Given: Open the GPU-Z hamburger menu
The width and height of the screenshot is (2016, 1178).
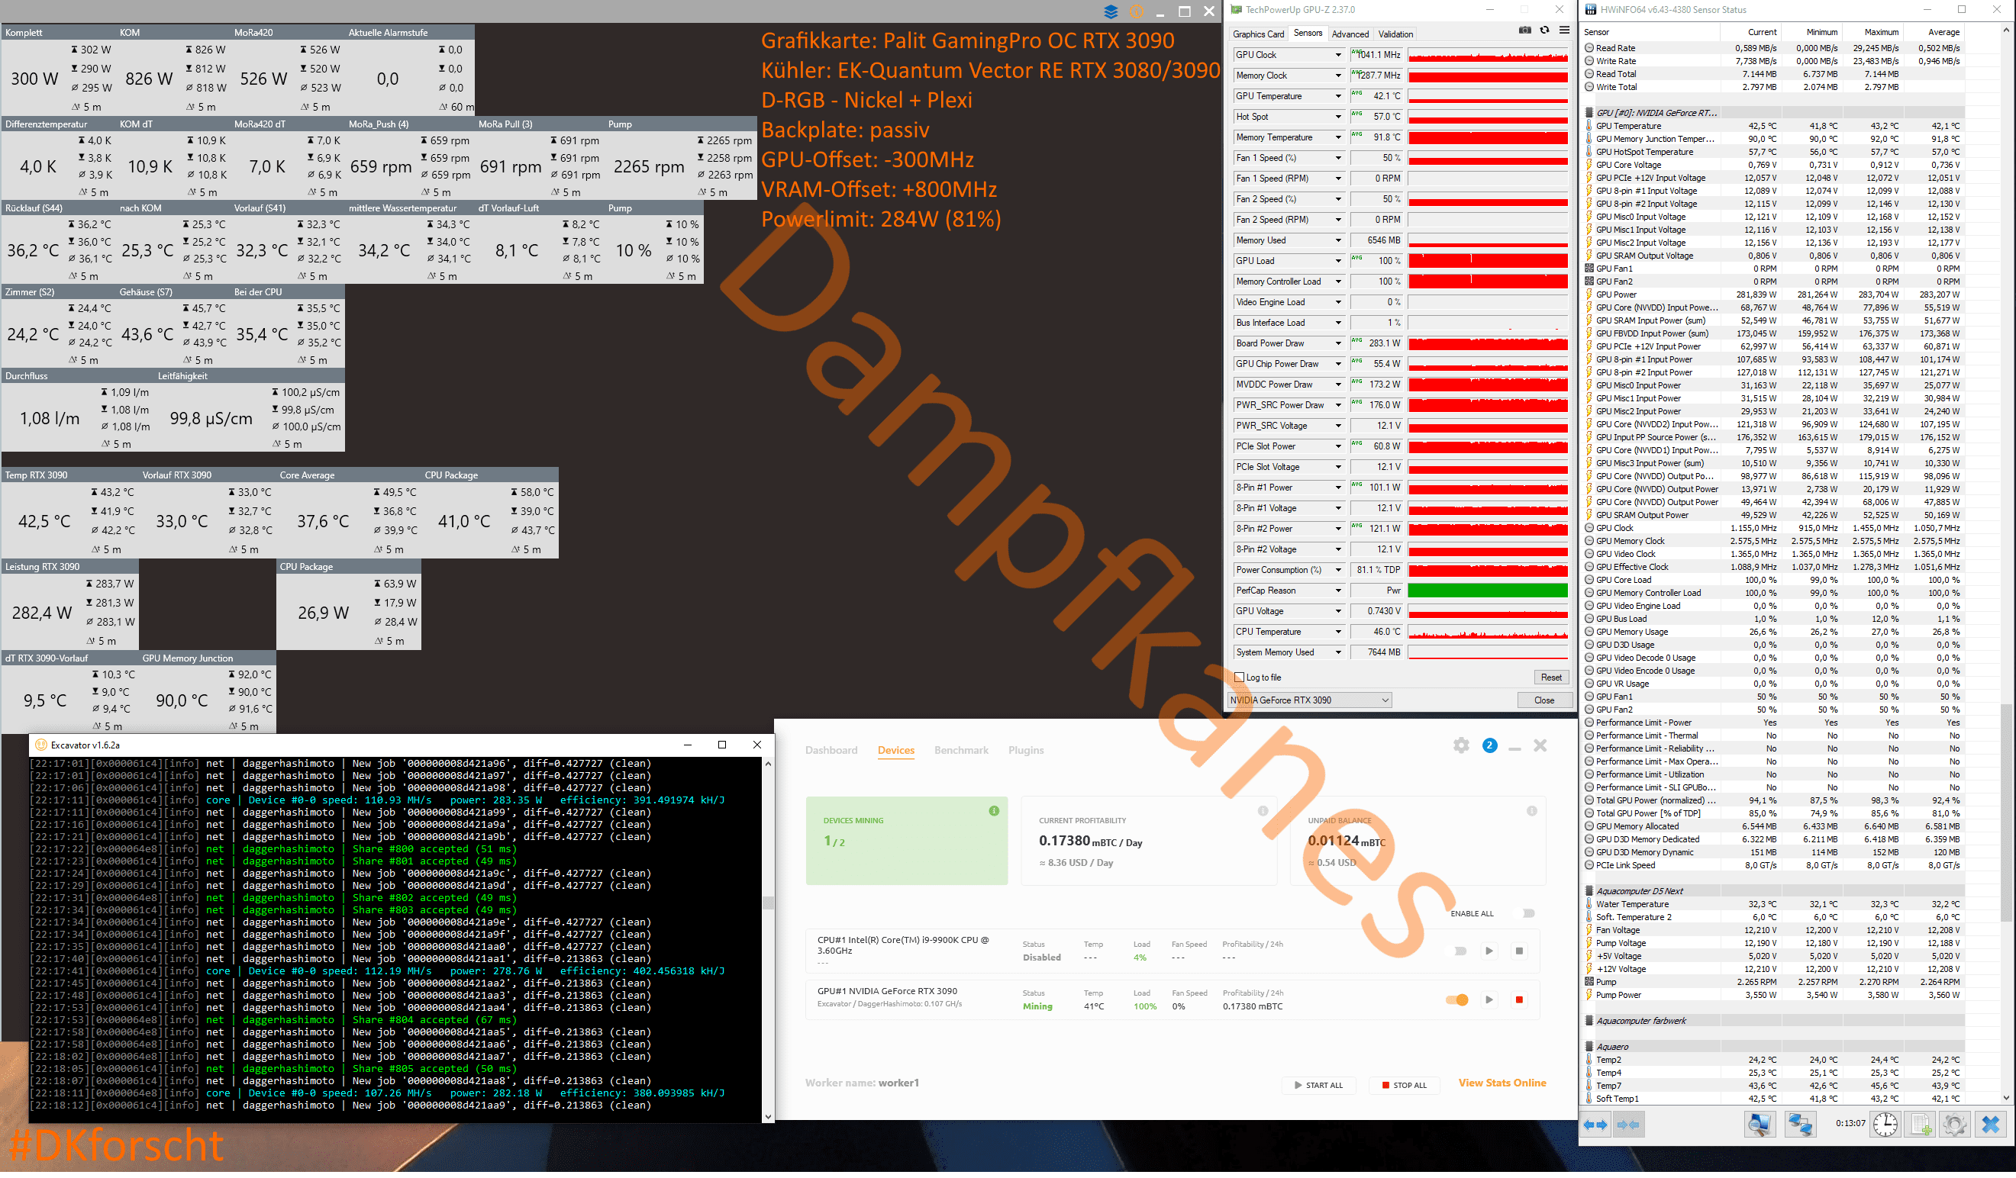Looking at the screenshot, I should click(1564, 31).
